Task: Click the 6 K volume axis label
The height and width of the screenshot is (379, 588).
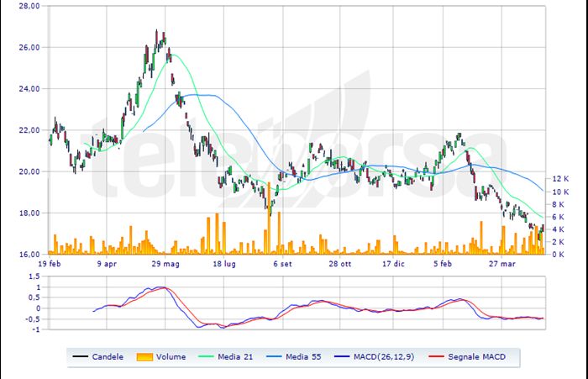Action: [558, 217]
